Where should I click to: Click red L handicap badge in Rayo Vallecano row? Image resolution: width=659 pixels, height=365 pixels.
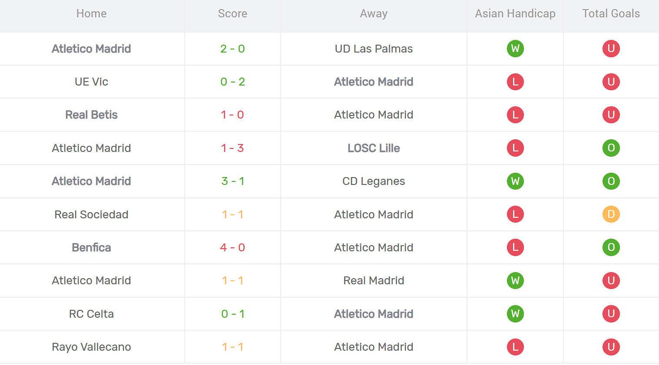coord(515,347)
